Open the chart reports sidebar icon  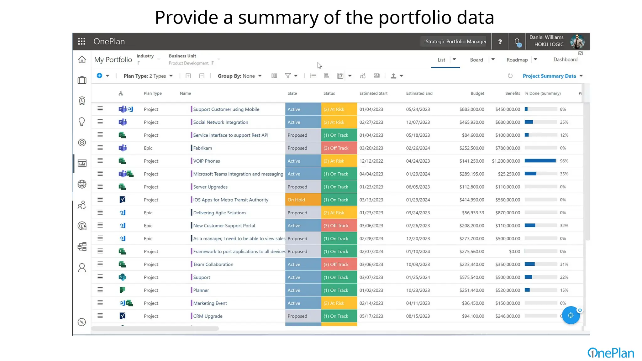(x=82, y=163)
